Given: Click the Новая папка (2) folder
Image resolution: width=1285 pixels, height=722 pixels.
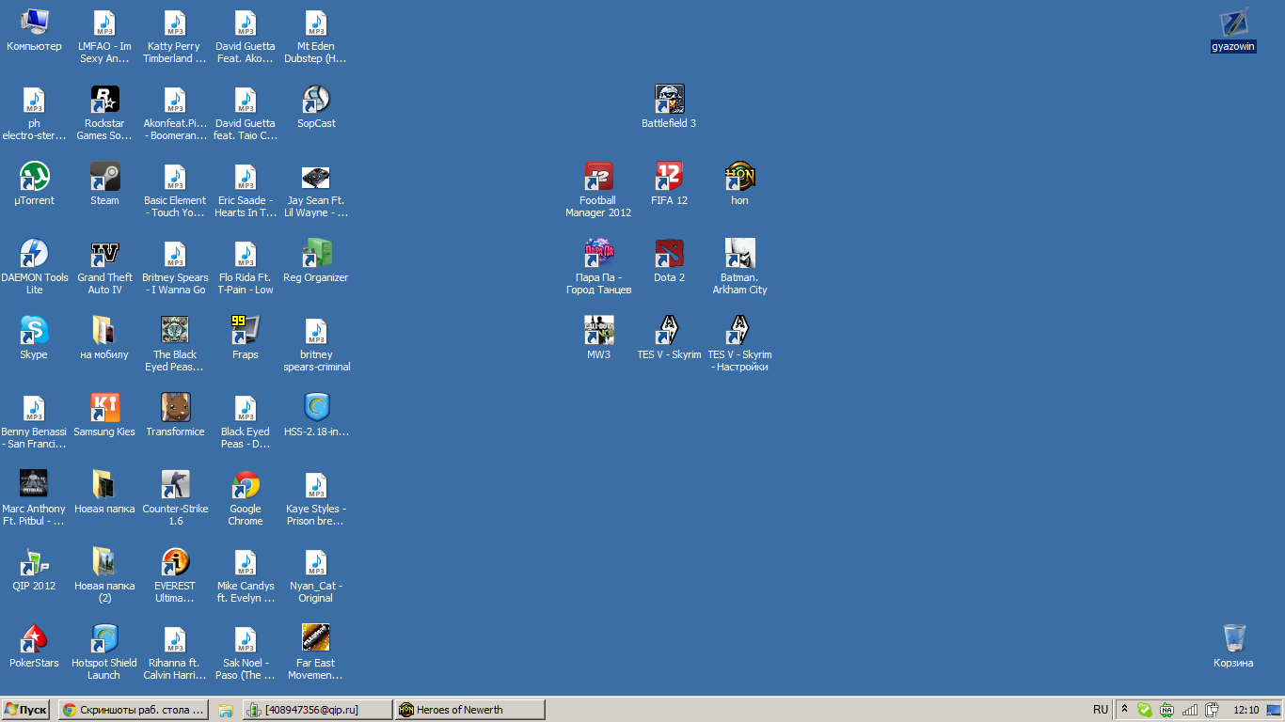Looking at the screenshot, I should [104, 575].
